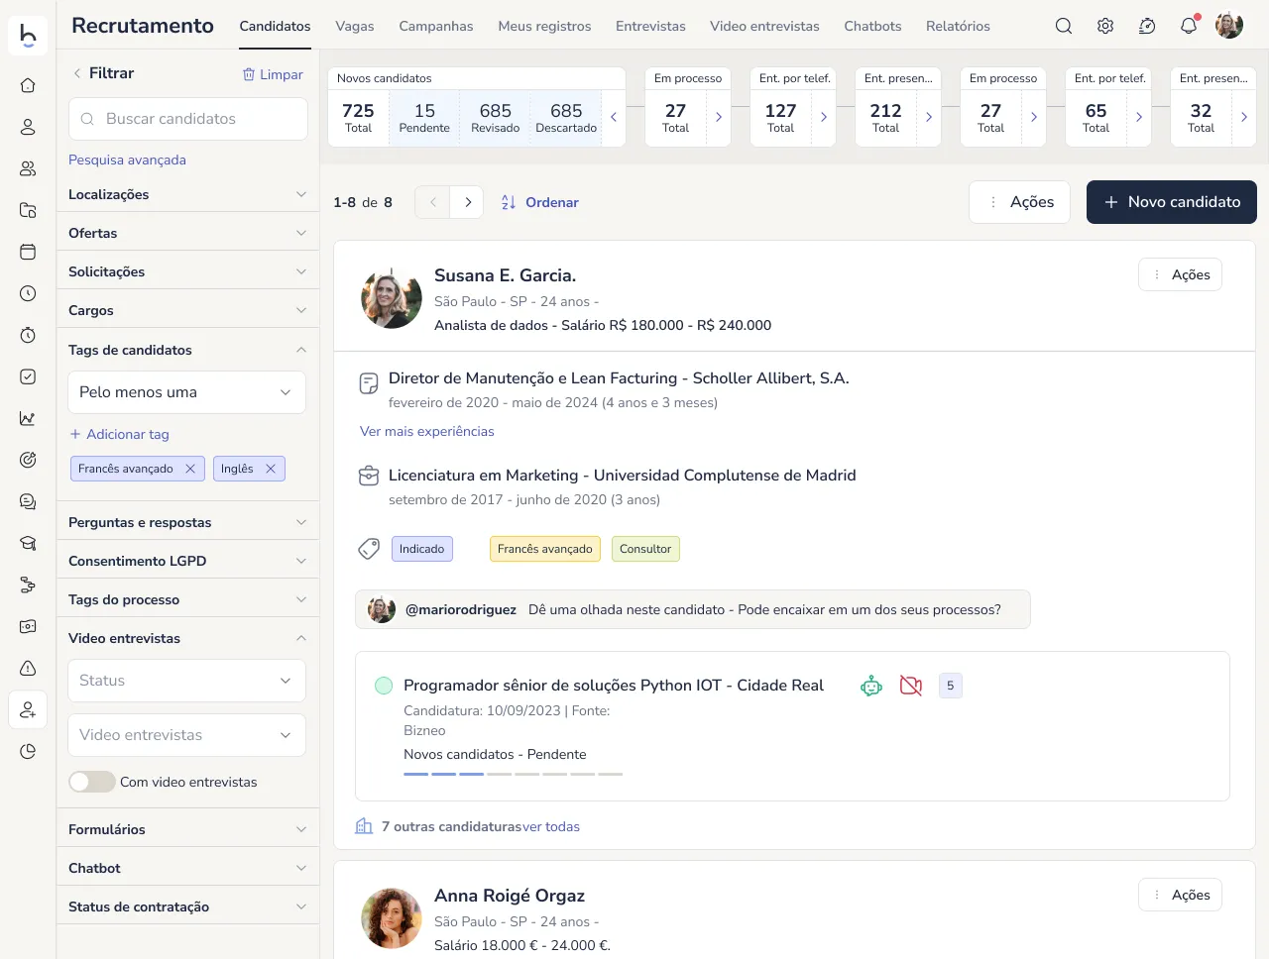
Task: Click the target goals sidebar icon
Action: pos(28,460)
